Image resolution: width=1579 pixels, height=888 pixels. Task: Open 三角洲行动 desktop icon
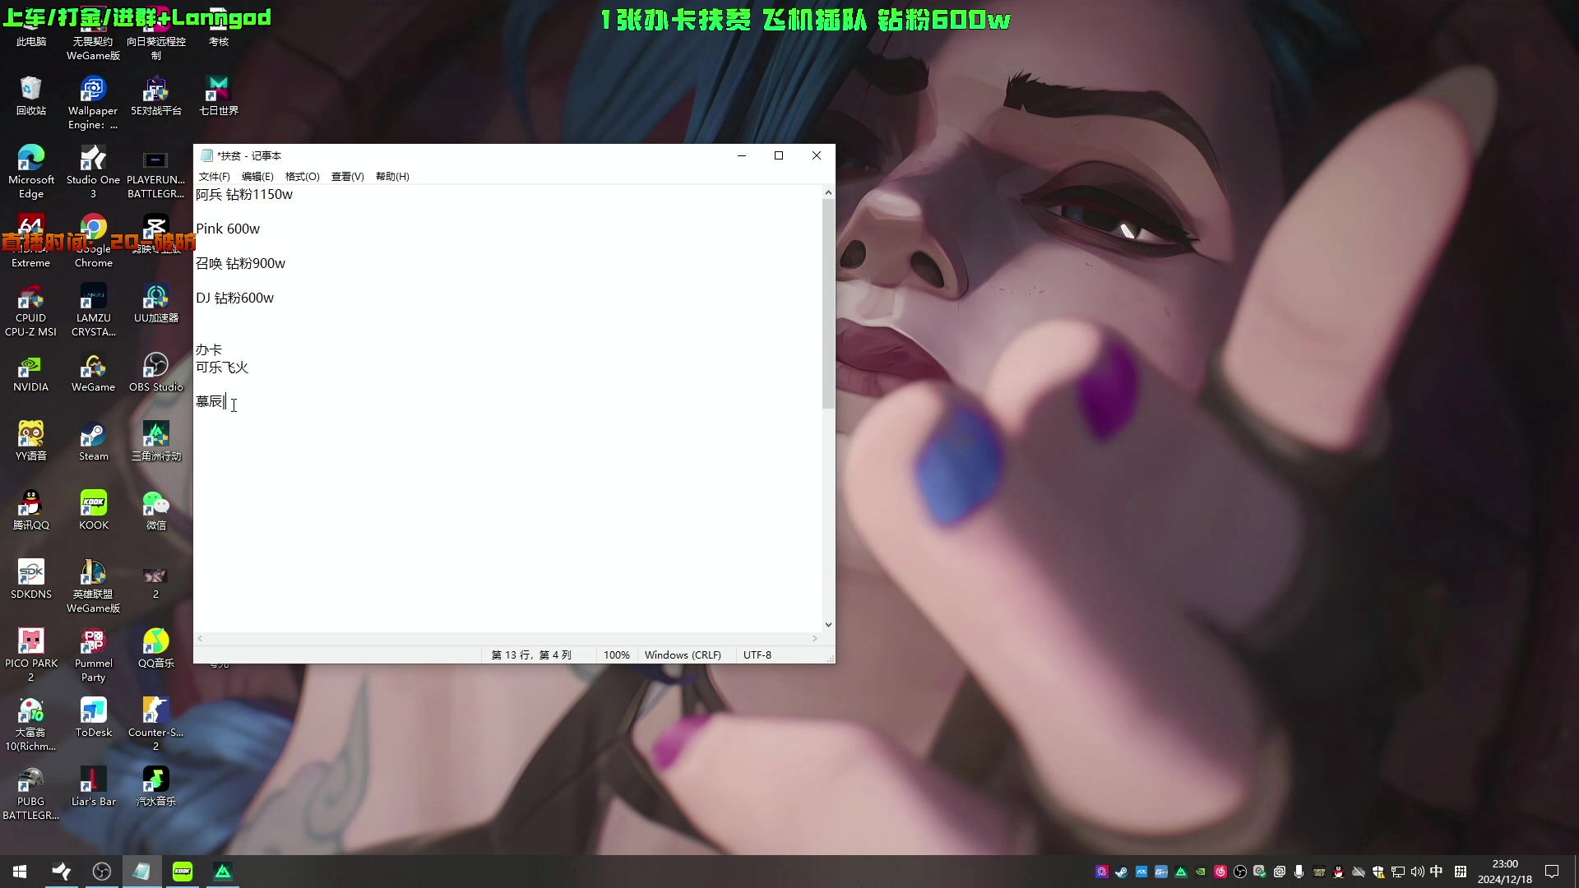tap(155, 441)
